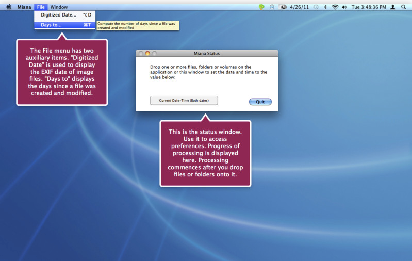The width and height of the screenshot is (412, 261).
Task: Open the Wi-Fi status menu
Action: pos(335,7)
